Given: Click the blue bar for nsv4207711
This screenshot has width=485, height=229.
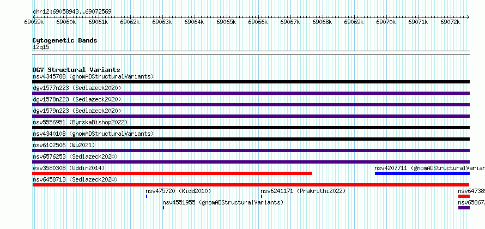Looking at the screenshot, I should (x=422, y=173).
